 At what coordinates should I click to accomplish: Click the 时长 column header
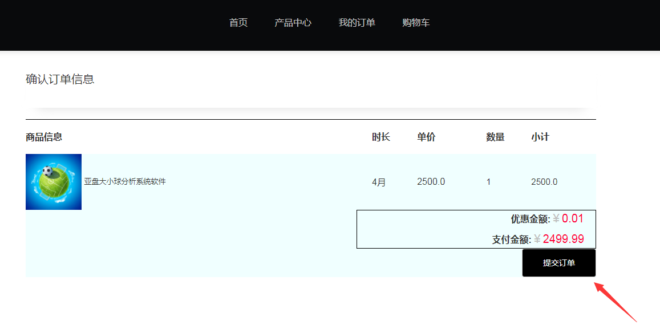(x=381, y=137)
